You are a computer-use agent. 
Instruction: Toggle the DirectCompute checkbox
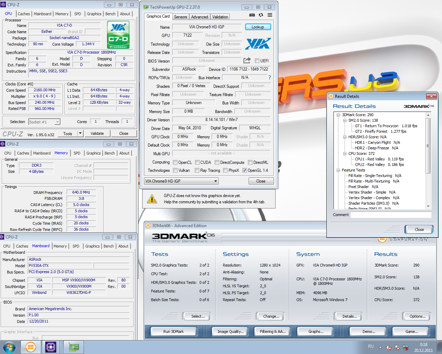point(217,162)
